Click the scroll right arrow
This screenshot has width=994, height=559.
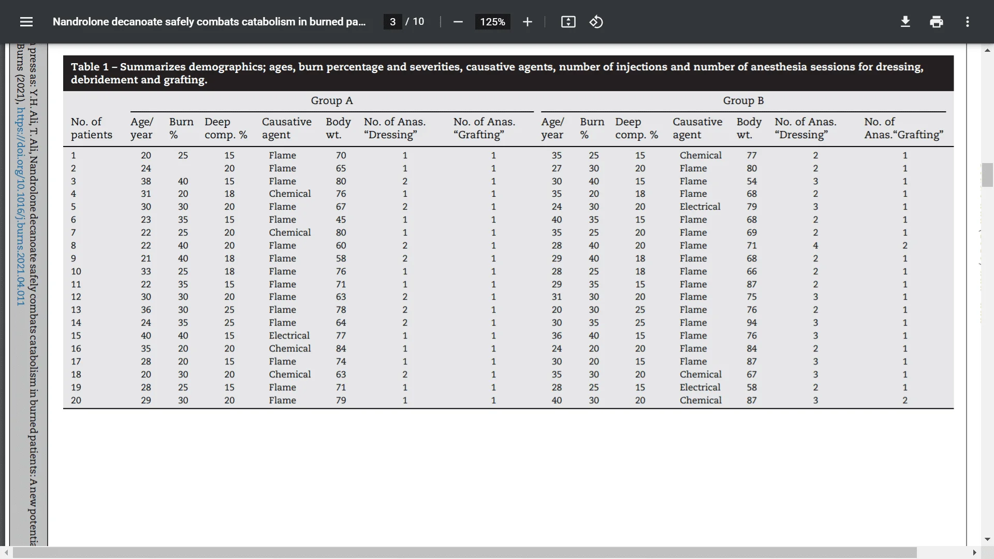(974, 553)
